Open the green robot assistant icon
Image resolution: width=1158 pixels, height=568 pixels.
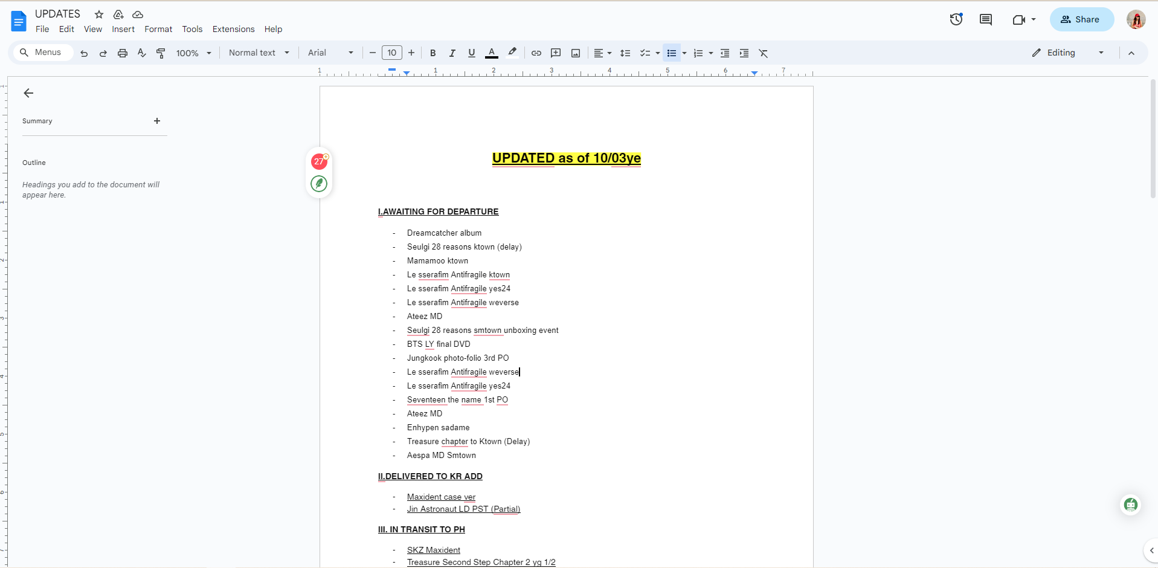pos(1131,505)
